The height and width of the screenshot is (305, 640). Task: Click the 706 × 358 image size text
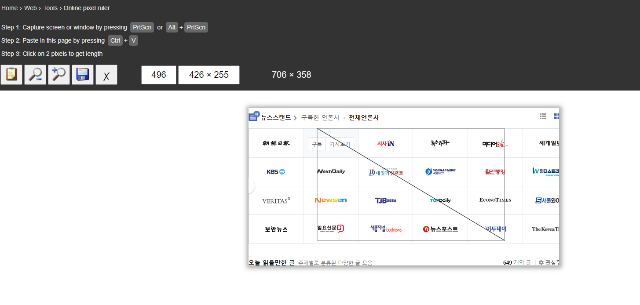tap(291, 75)
